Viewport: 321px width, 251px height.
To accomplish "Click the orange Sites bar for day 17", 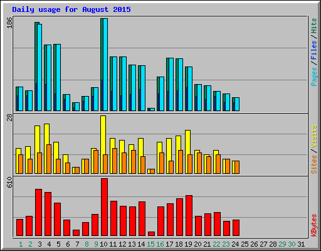I will [x=171, y=167].
